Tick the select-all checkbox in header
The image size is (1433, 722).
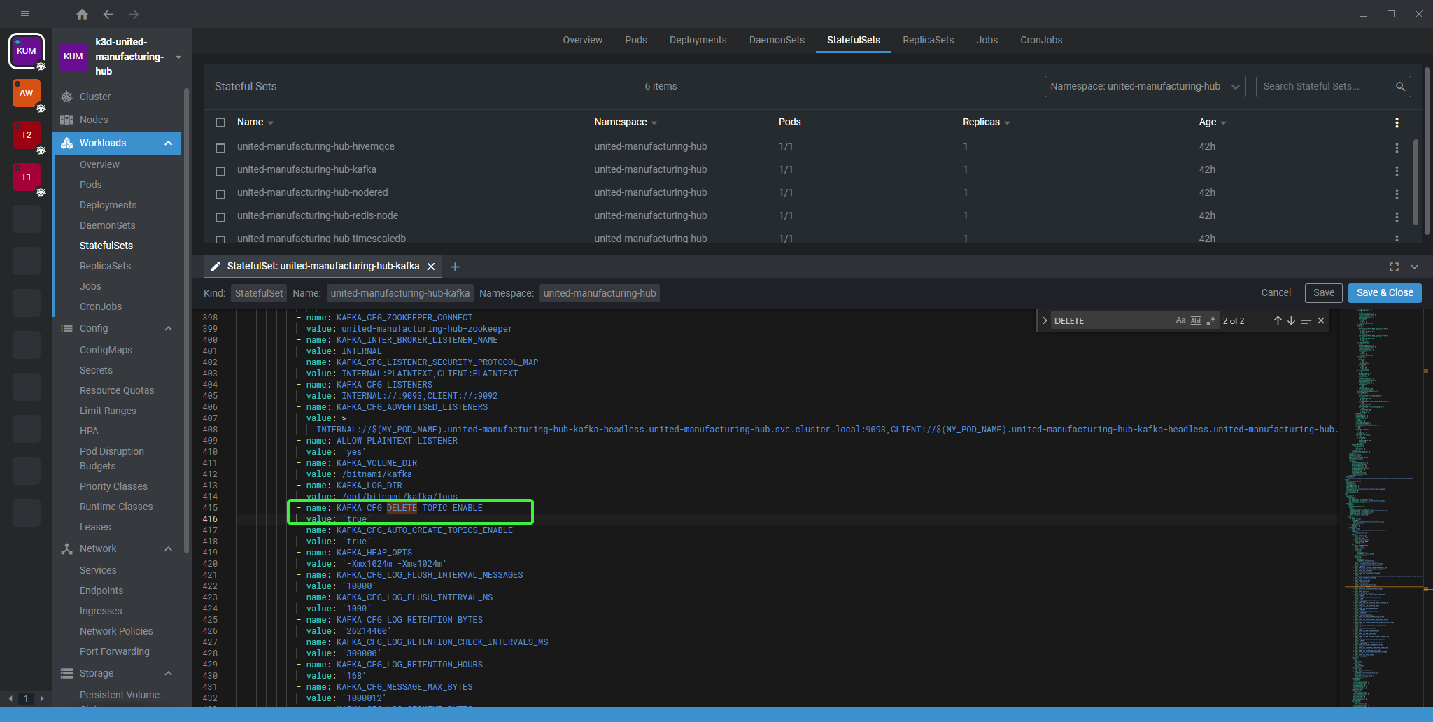coord(220,122)
